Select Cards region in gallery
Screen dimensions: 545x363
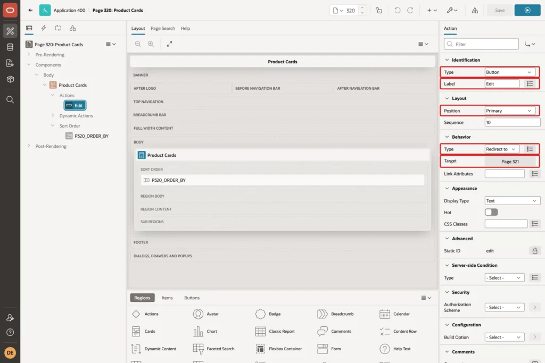tap(144, 332)
